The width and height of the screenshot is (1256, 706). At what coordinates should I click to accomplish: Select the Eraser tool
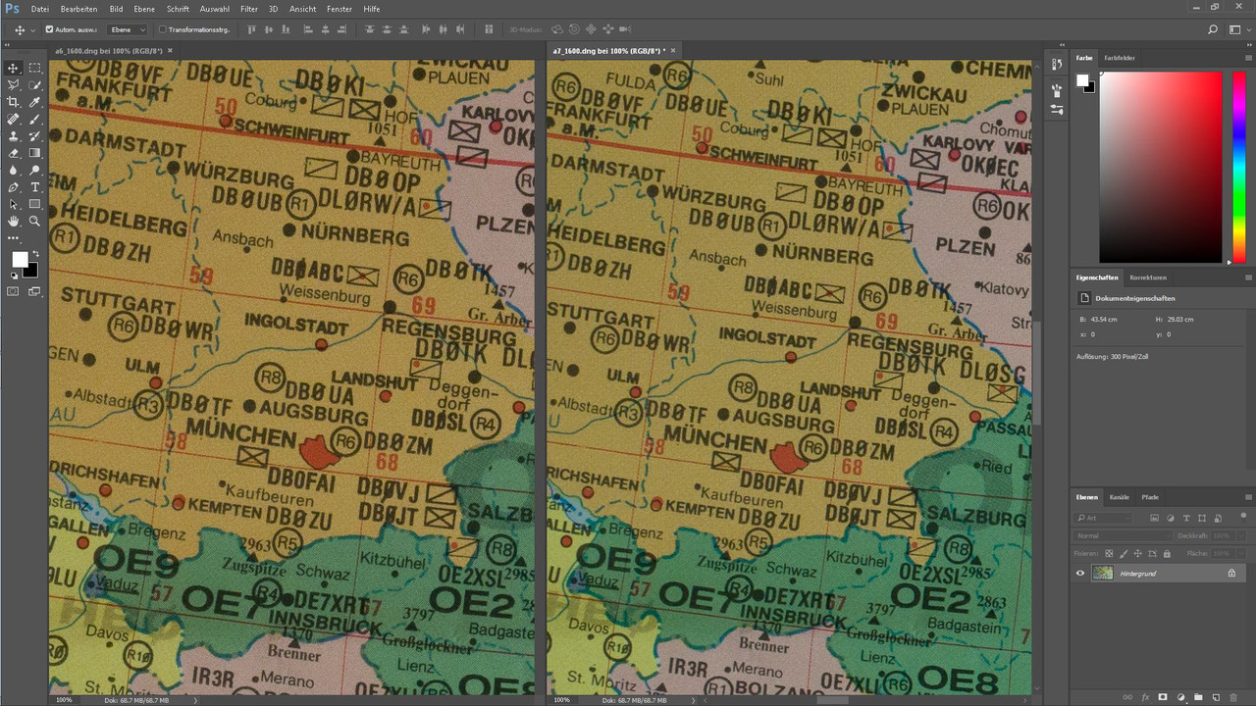[14, 153]
